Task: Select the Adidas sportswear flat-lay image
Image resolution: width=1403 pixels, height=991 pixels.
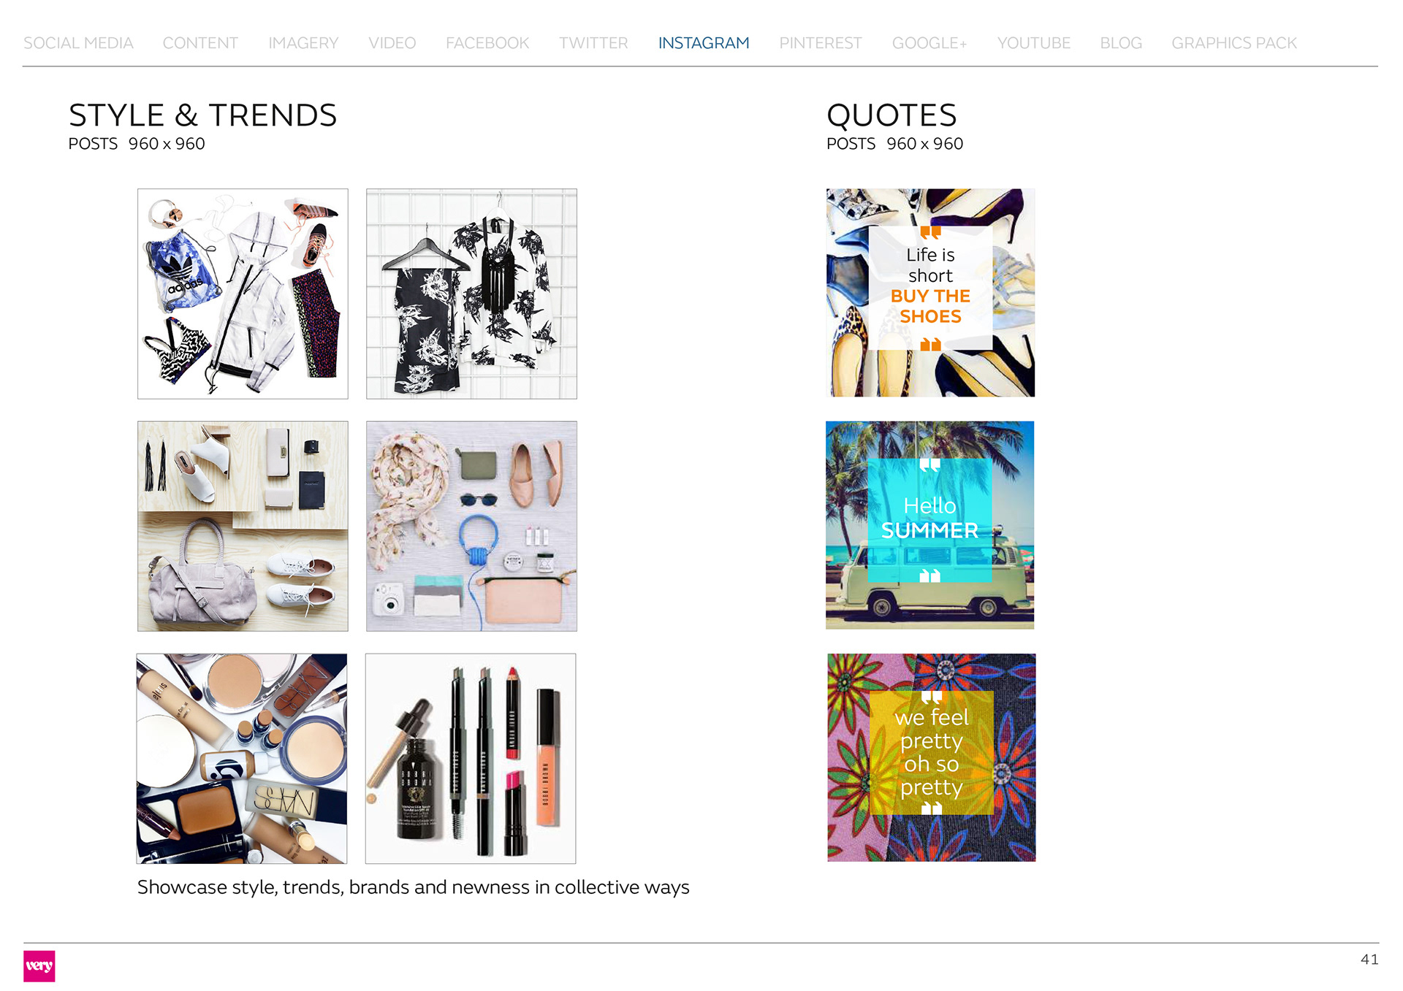Action: click(243, 294)
